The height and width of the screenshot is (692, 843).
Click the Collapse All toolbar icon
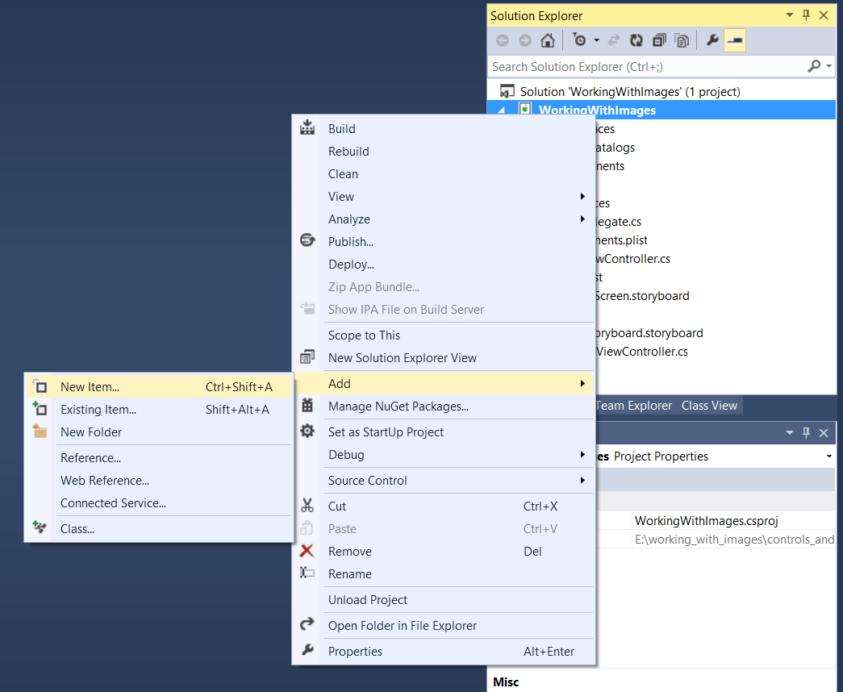659,40
